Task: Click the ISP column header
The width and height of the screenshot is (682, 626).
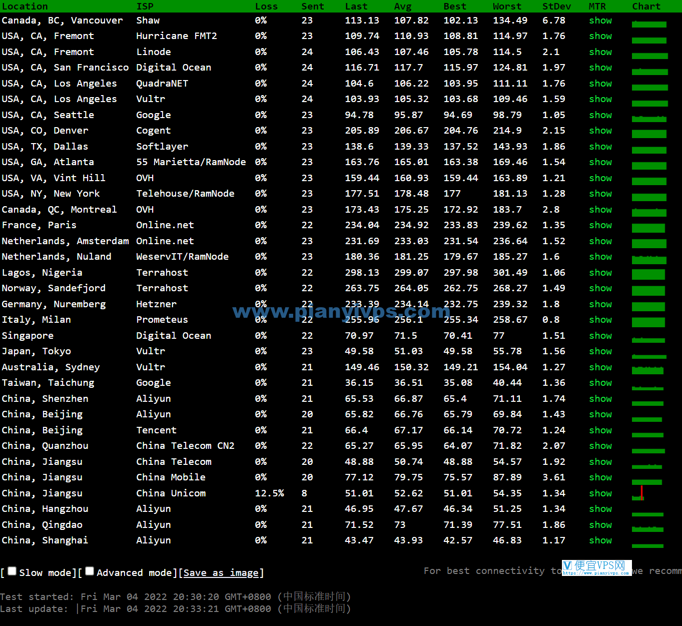Action: coord(145,7)
